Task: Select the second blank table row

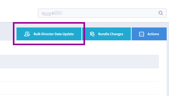Action: coord(79,88)
